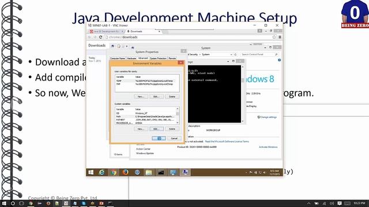Open remote Windows Start button
This screenshot has width=369, height=207.
[x=91, y=172]
